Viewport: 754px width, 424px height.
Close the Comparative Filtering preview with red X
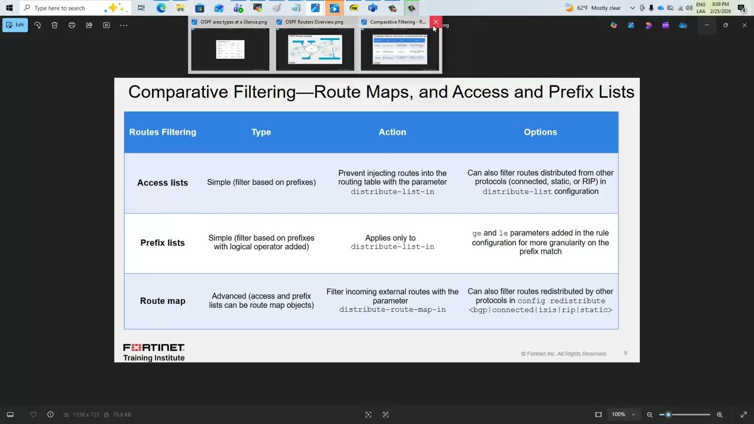tap(435, 22)
